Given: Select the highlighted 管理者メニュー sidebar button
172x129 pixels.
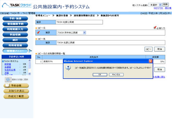Looking at the screenshot, I should coord(15,51).
